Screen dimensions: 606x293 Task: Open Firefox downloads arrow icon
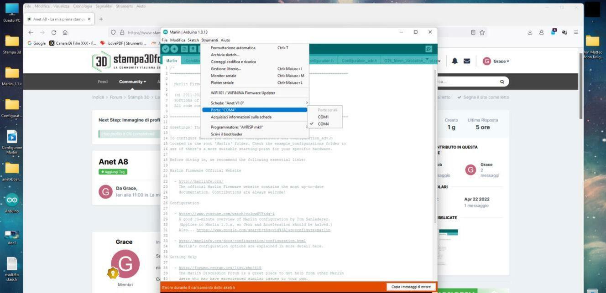530,32
